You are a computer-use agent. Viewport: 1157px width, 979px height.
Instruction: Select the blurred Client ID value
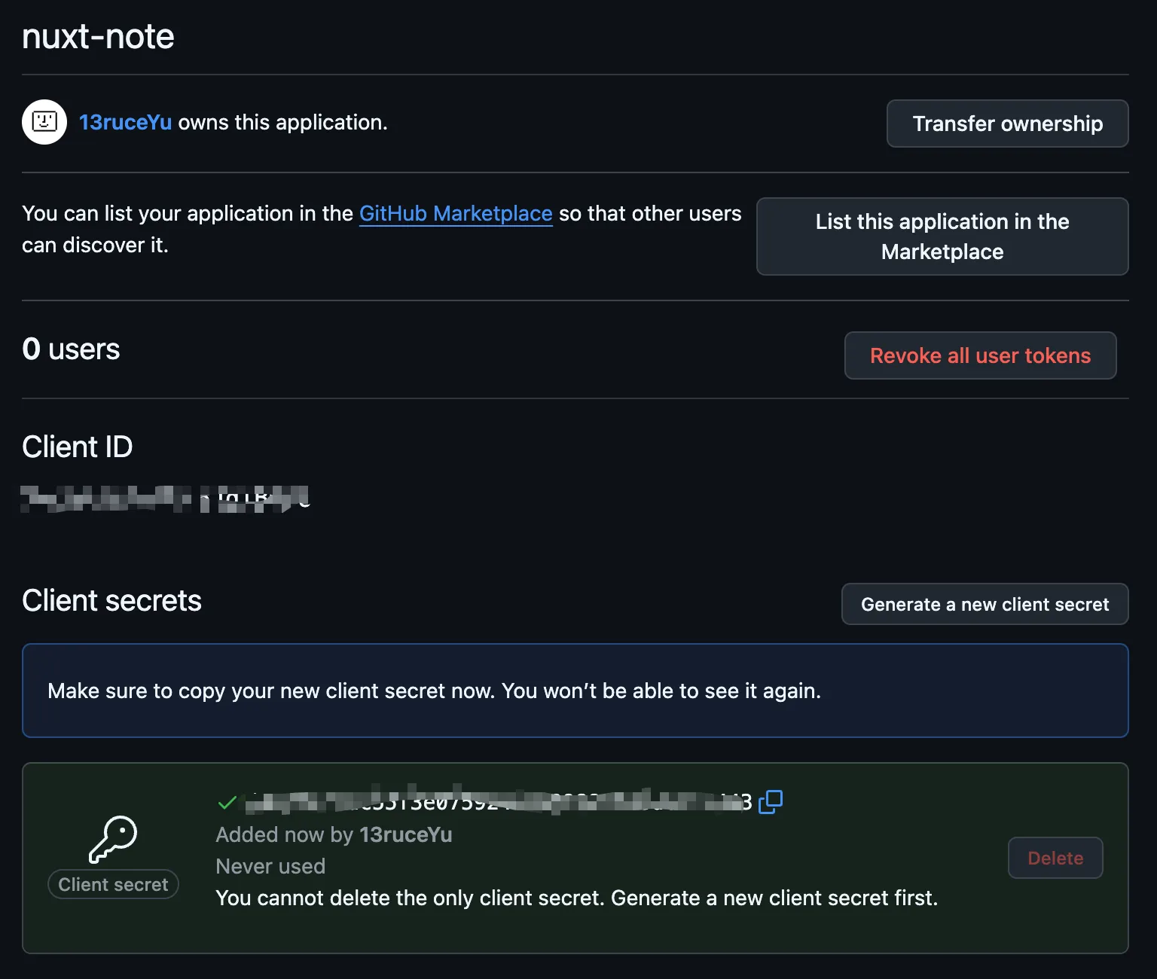[x=165, y=499]
